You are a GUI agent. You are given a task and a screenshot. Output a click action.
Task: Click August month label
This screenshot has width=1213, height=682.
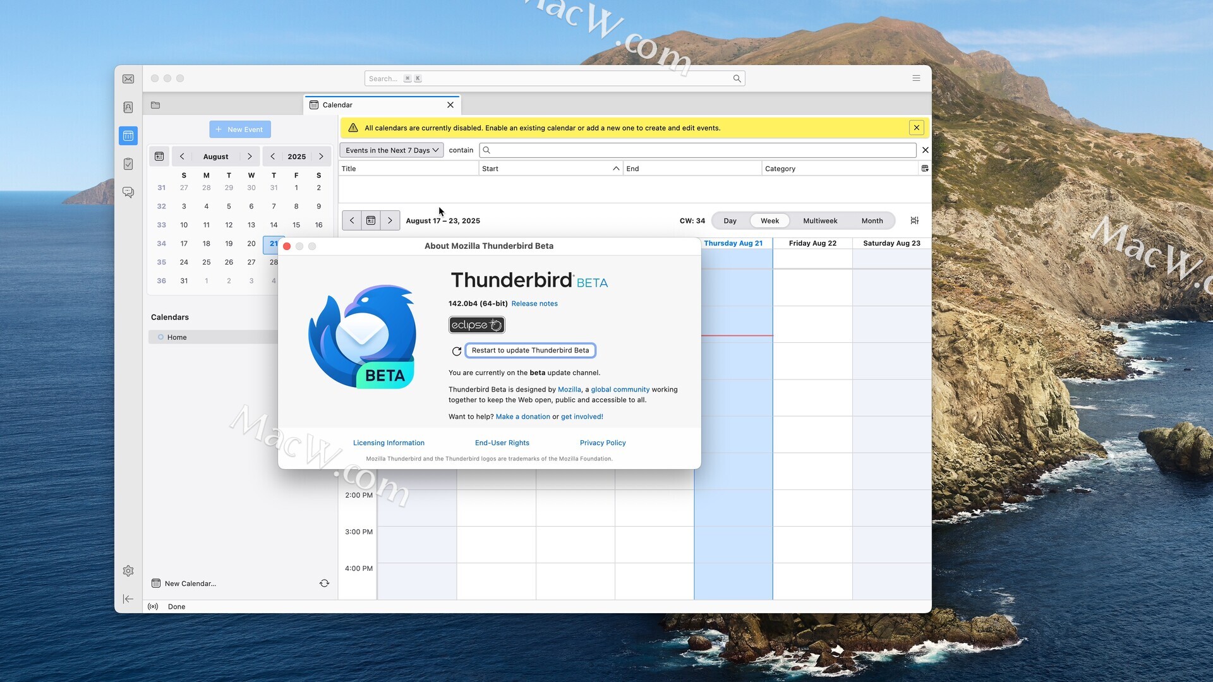(215, 157)
